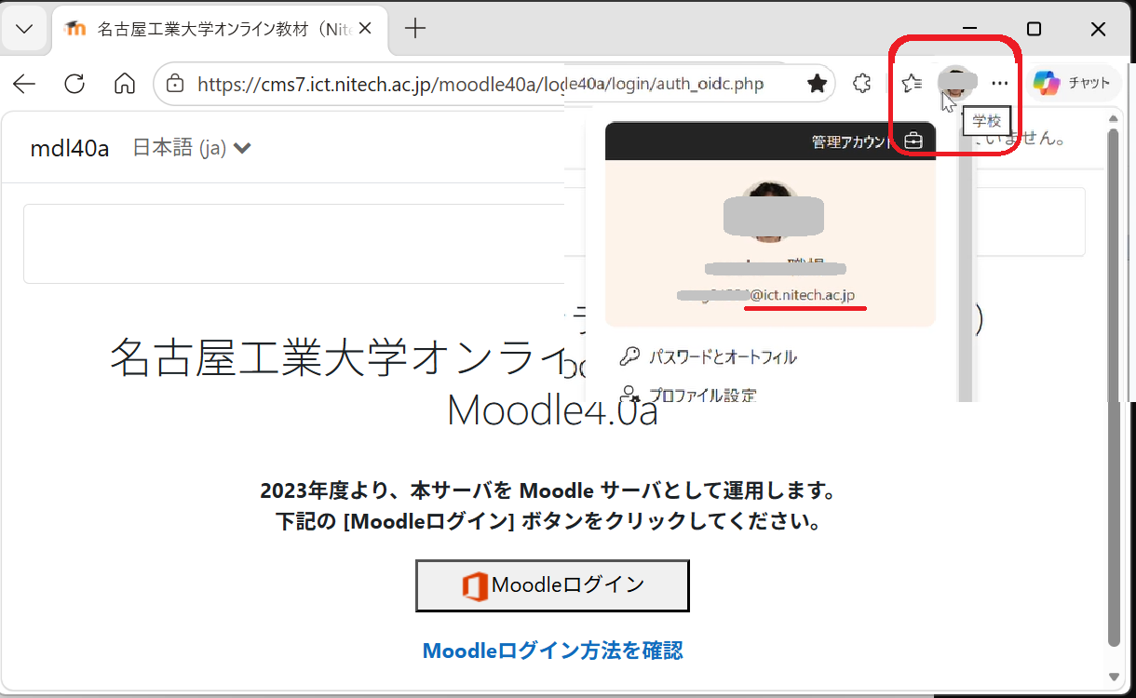This screenshot has width=1136, height=698.
Task: Click the page vertical scrollbar thumb
Action: [x=1114, y=387]
